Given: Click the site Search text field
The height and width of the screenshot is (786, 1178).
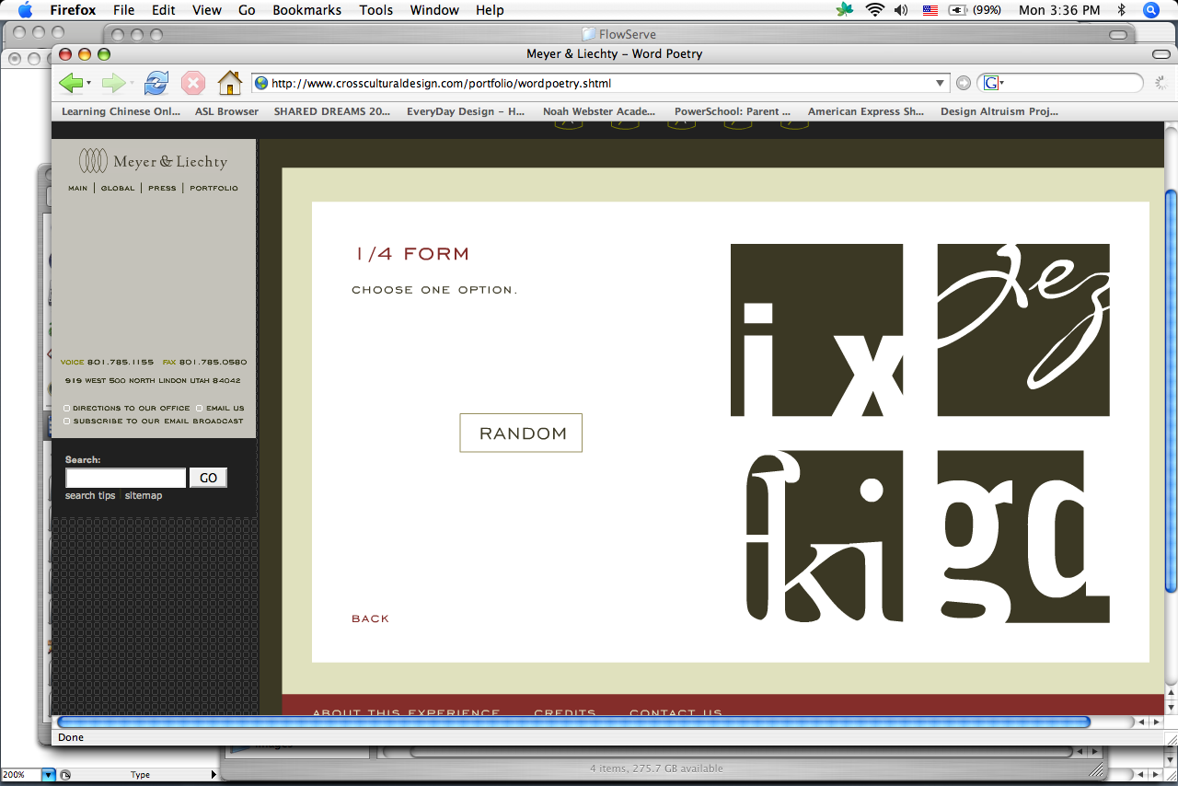Looking at the screenshot, I should pyautogui.click(x=125, y=478).
